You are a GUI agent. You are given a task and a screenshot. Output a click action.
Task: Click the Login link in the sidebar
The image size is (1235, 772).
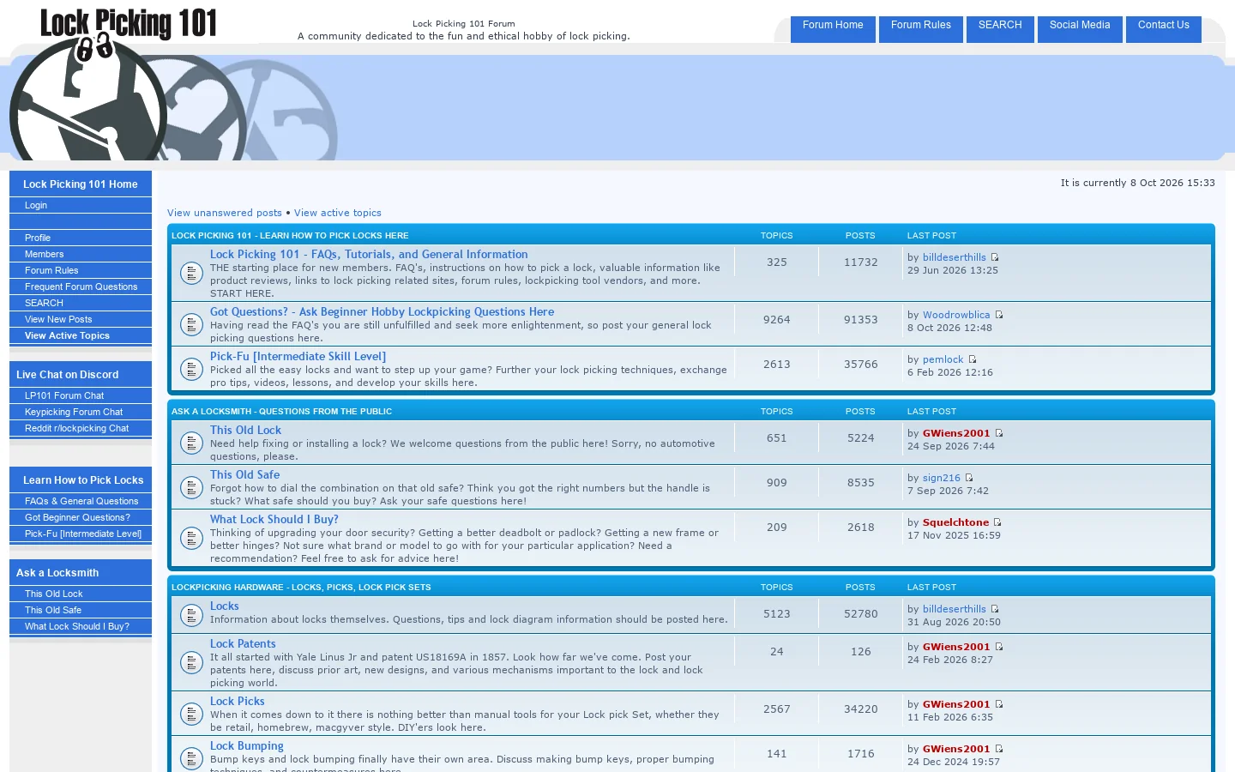[81, 206]
